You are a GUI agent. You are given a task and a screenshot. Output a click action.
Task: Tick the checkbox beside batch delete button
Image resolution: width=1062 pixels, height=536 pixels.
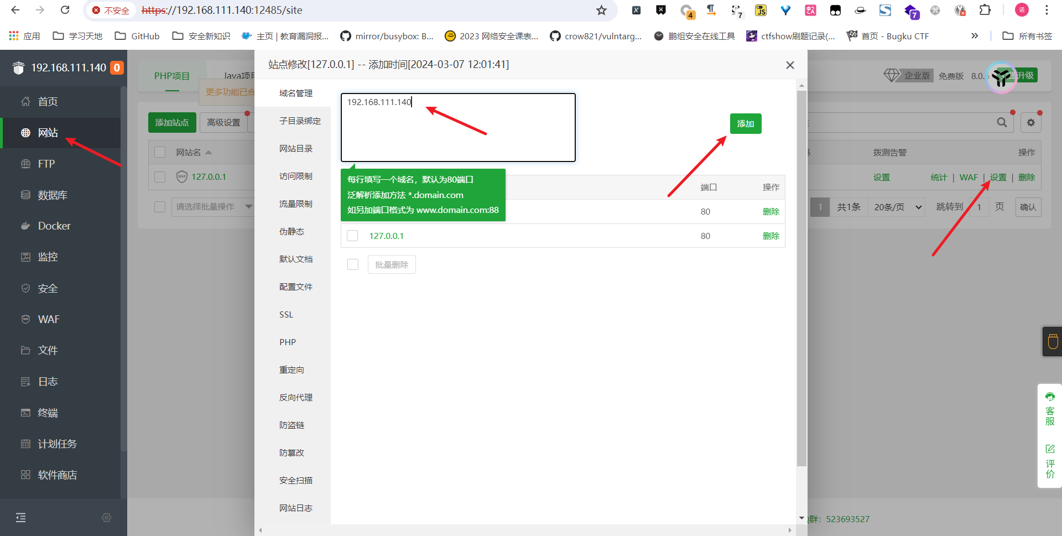(x=352, y=264)
